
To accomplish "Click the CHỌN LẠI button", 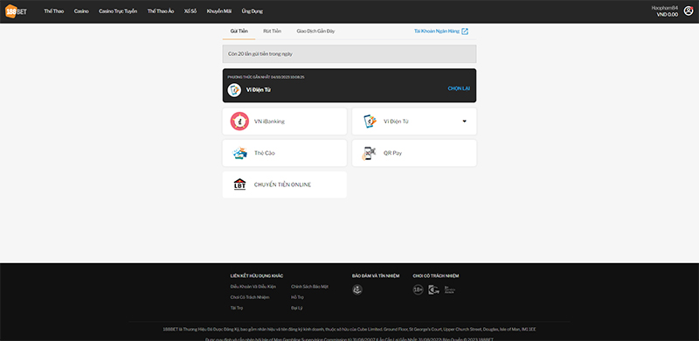I will pos(459,88).
